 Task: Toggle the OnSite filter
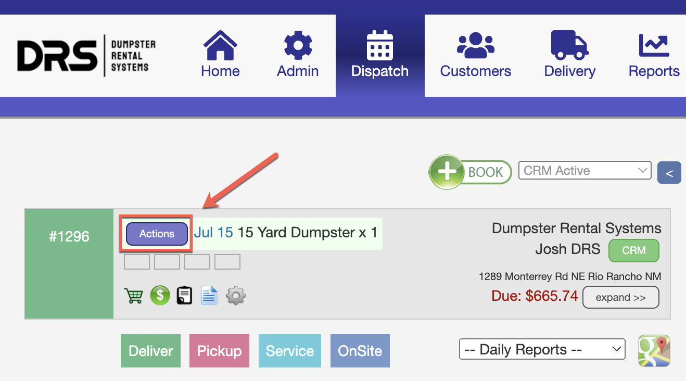pos(360,351)
